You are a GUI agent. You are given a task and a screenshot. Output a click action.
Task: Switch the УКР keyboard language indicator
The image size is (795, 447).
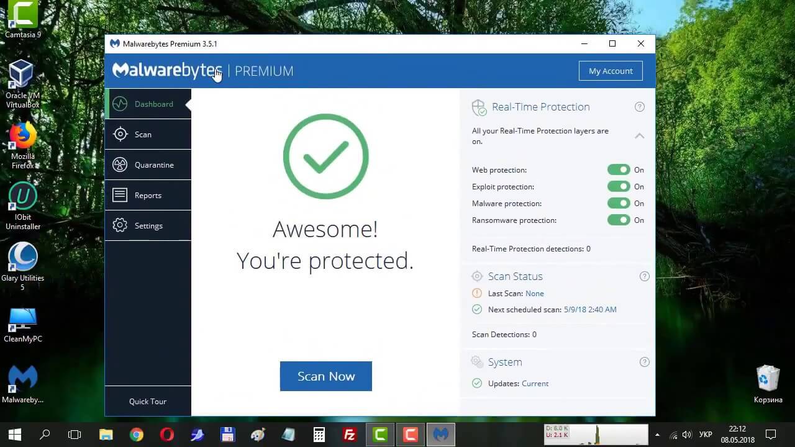coord(706,435)
